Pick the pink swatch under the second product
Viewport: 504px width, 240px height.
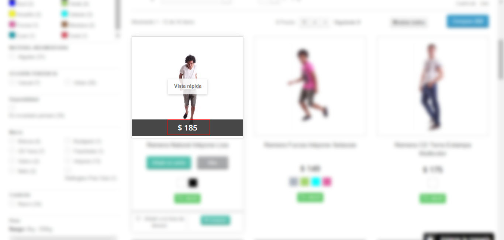pyautogui.click(x=327, y=182)
